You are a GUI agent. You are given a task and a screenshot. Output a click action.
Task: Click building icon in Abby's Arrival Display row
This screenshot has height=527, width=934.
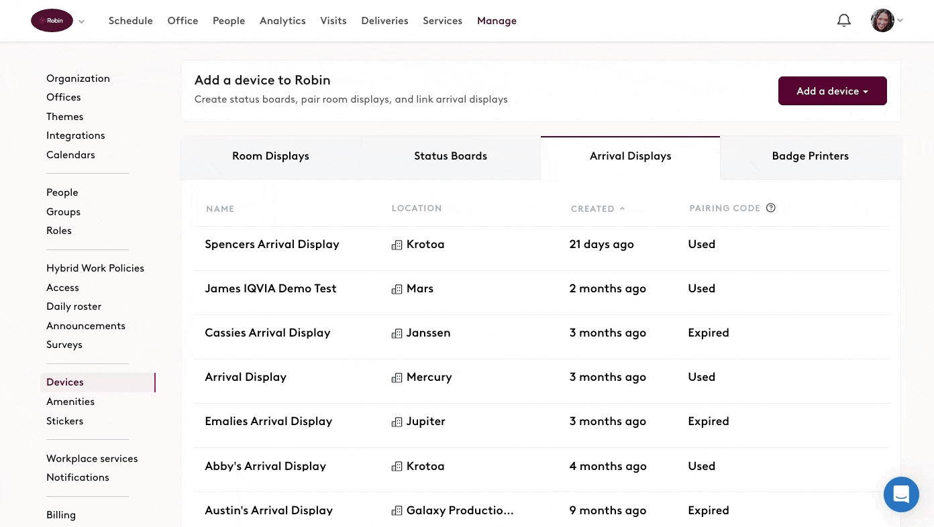point(397,467)
